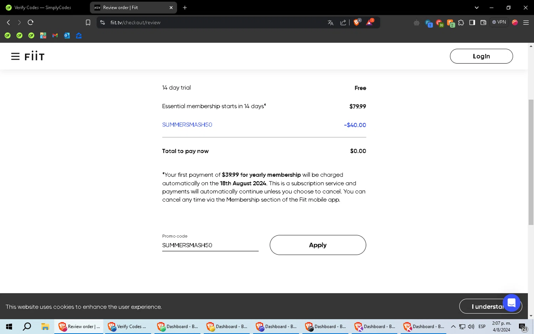Click the SUMMERSMASH50 discount link

click(187, 125)
